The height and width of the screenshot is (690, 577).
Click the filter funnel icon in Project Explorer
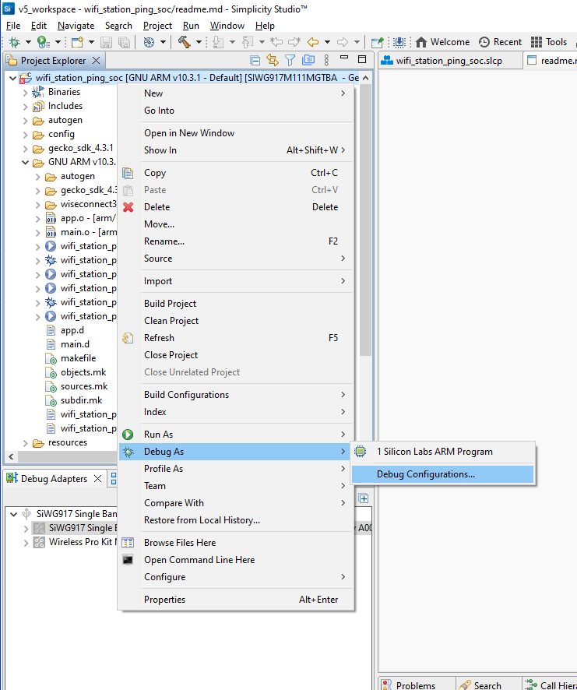point(290,60)
